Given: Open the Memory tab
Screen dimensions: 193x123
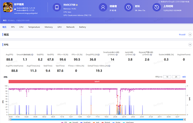Looking at the screenshot, I should pyautogui.click(x=49, y=27).
